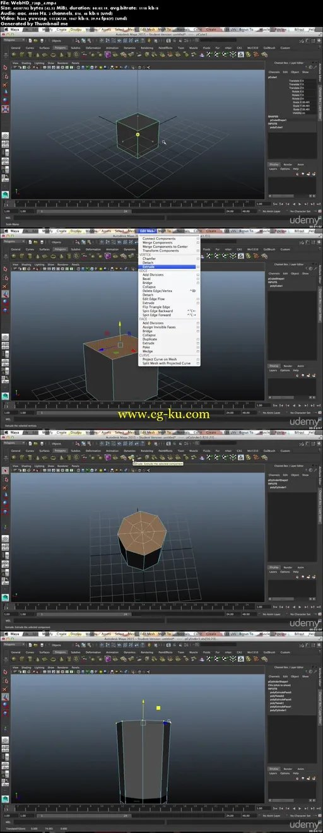Image resolution: width=323 pixels, height=833 pixels.
Task: Pick the Move tool in wireframe cube frame
Action: [x=5, y=91]
